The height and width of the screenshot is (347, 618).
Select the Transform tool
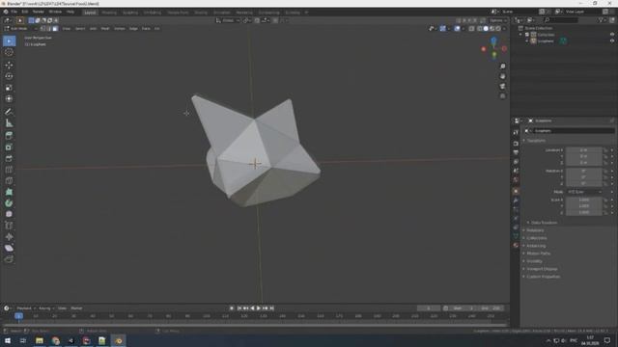[x=9, y=98]
